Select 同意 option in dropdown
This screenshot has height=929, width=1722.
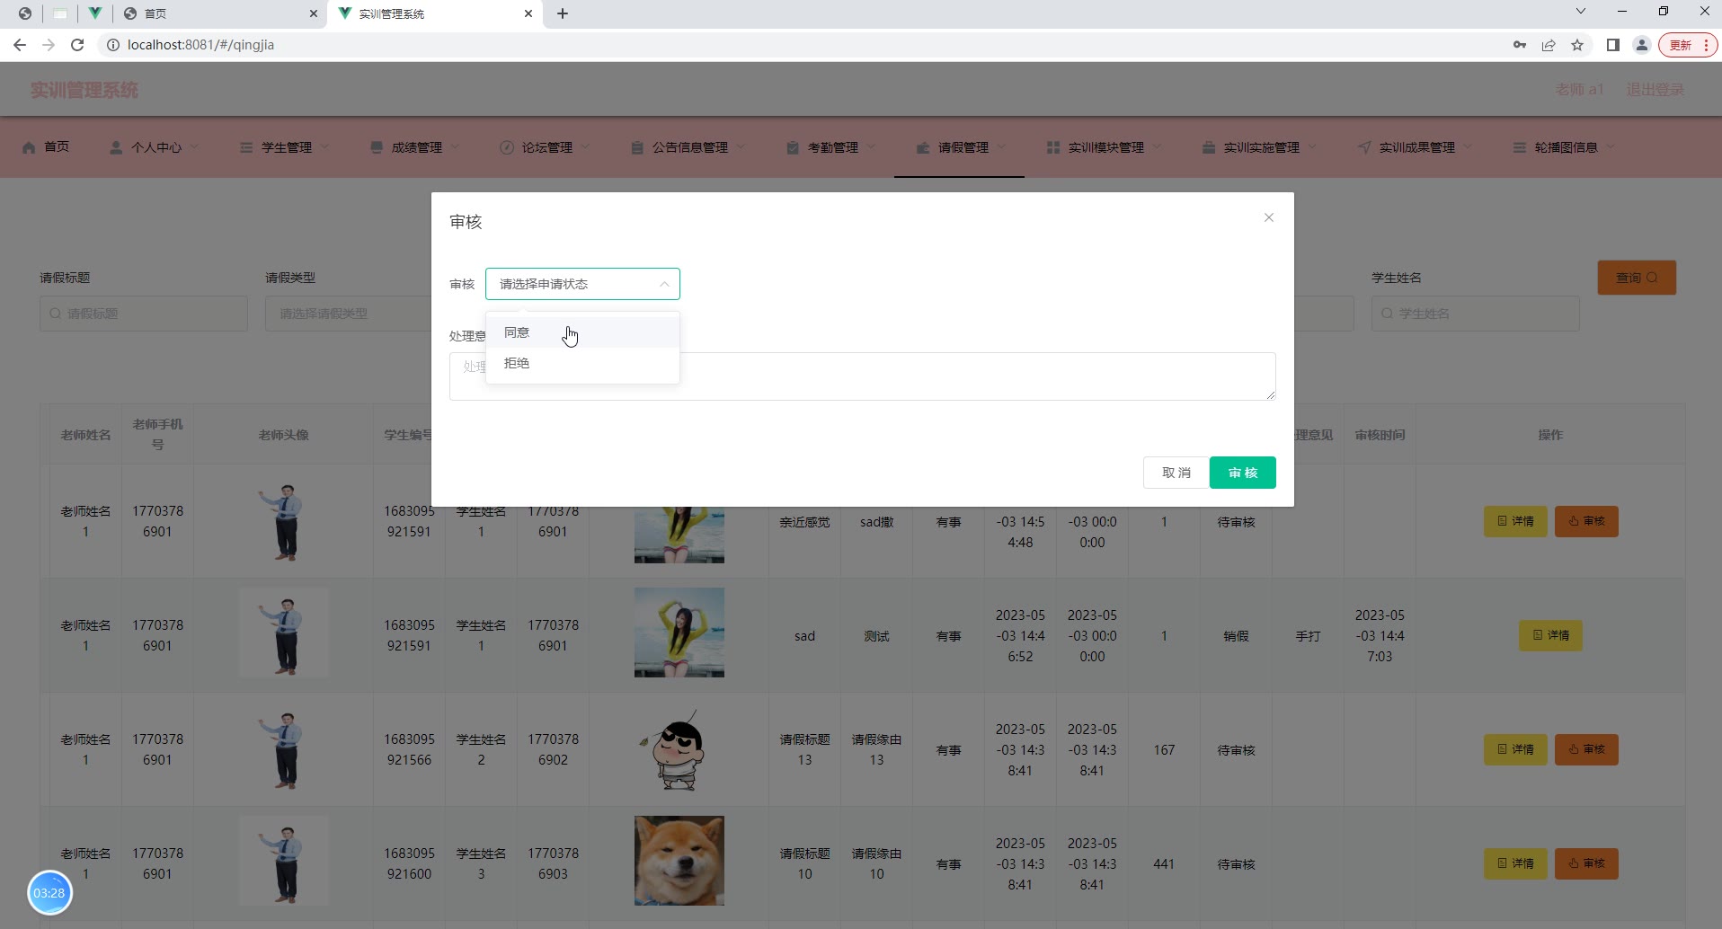582,332
